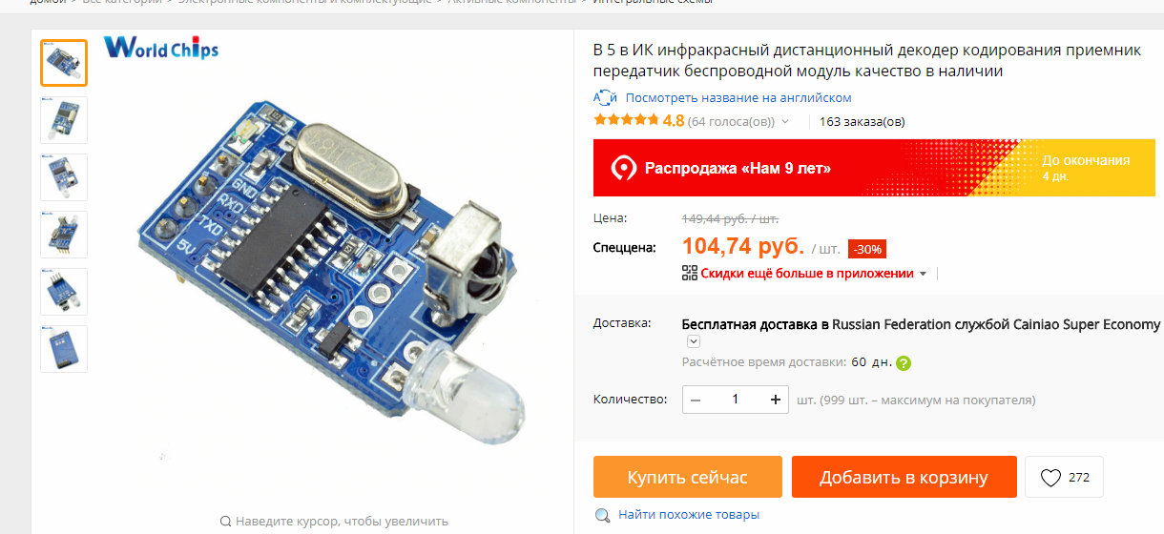Click the magnifier icon next to find similar products

603,515
